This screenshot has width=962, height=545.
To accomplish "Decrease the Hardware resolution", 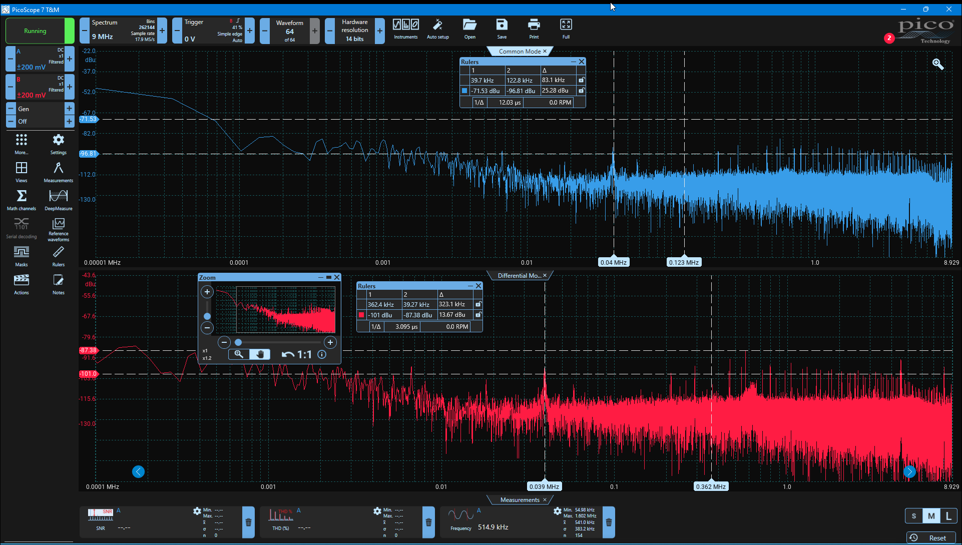I will 329,31.
